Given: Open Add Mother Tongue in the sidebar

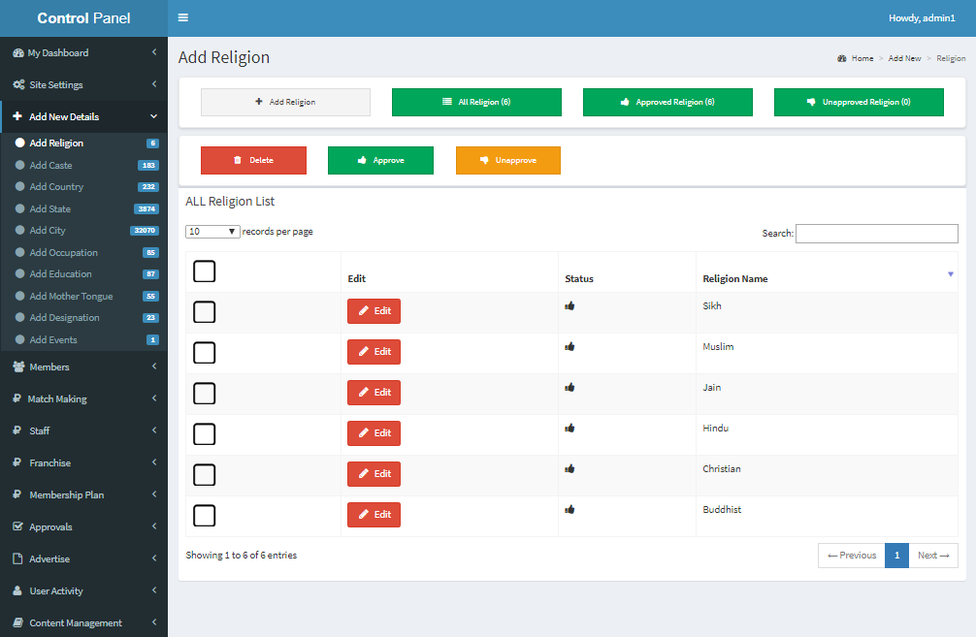Looking at the screenshot, I should point(84,296).
